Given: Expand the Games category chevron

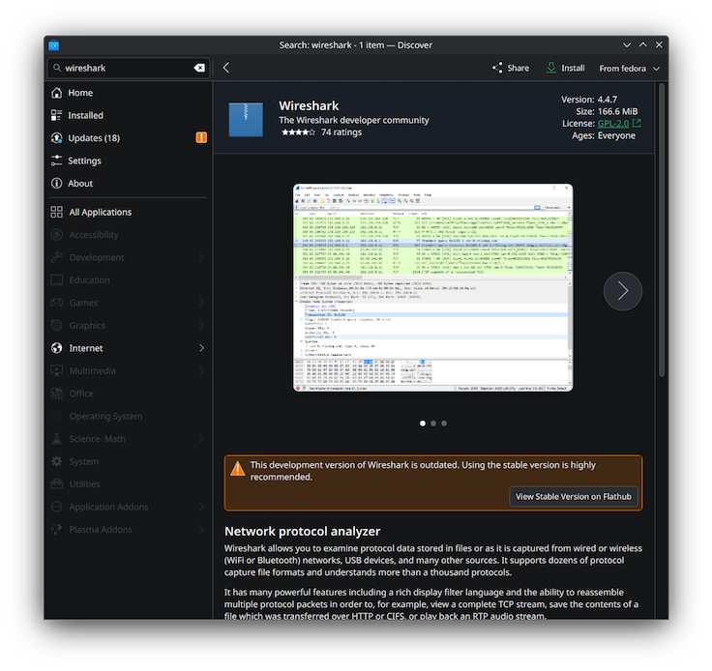Looking at the screenshot, I should click(201, 303).
